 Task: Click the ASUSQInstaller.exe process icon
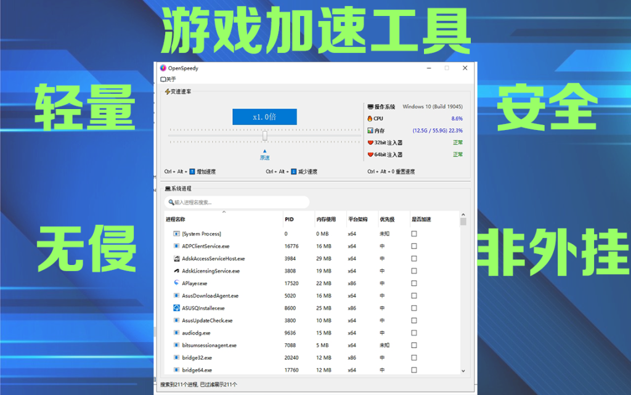tap(176, 307)
